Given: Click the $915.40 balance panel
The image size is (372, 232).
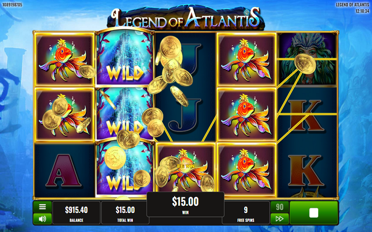Looking at the screenshot, I should point(76,213).
